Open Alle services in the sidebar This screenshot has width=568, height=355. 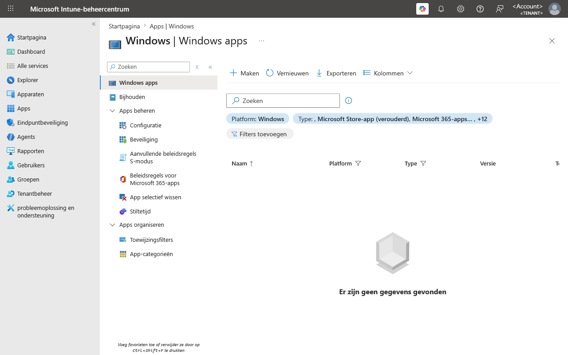50,66
